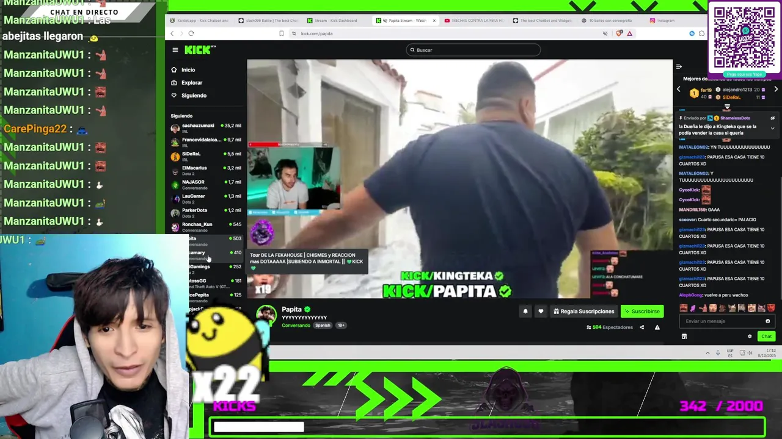Click Papita streamer avatar below video
782x439 pixels.
tap(266, 316)
